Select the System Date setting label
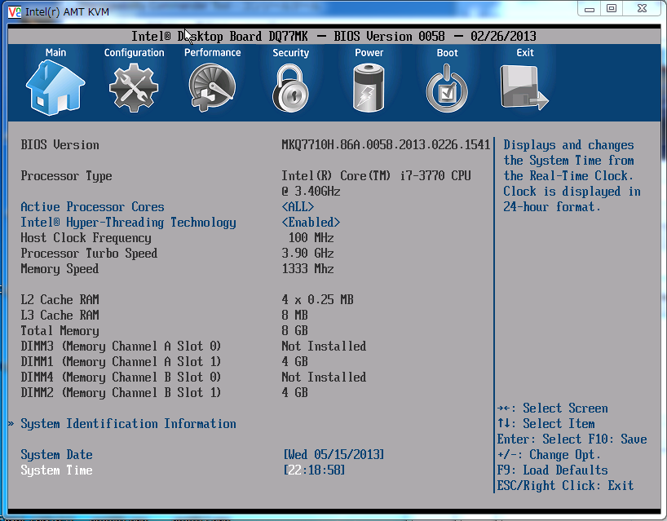 pos(56,455)
